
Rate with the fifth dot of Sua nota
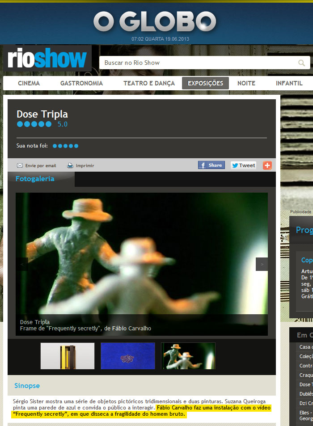point(76,146)
